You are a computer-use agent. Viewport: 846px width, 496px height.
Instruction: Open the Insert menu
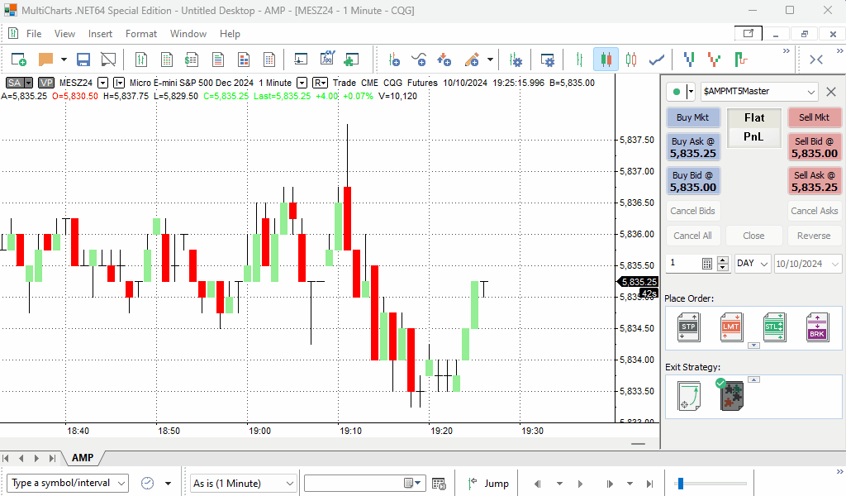[x=100, y=33]
